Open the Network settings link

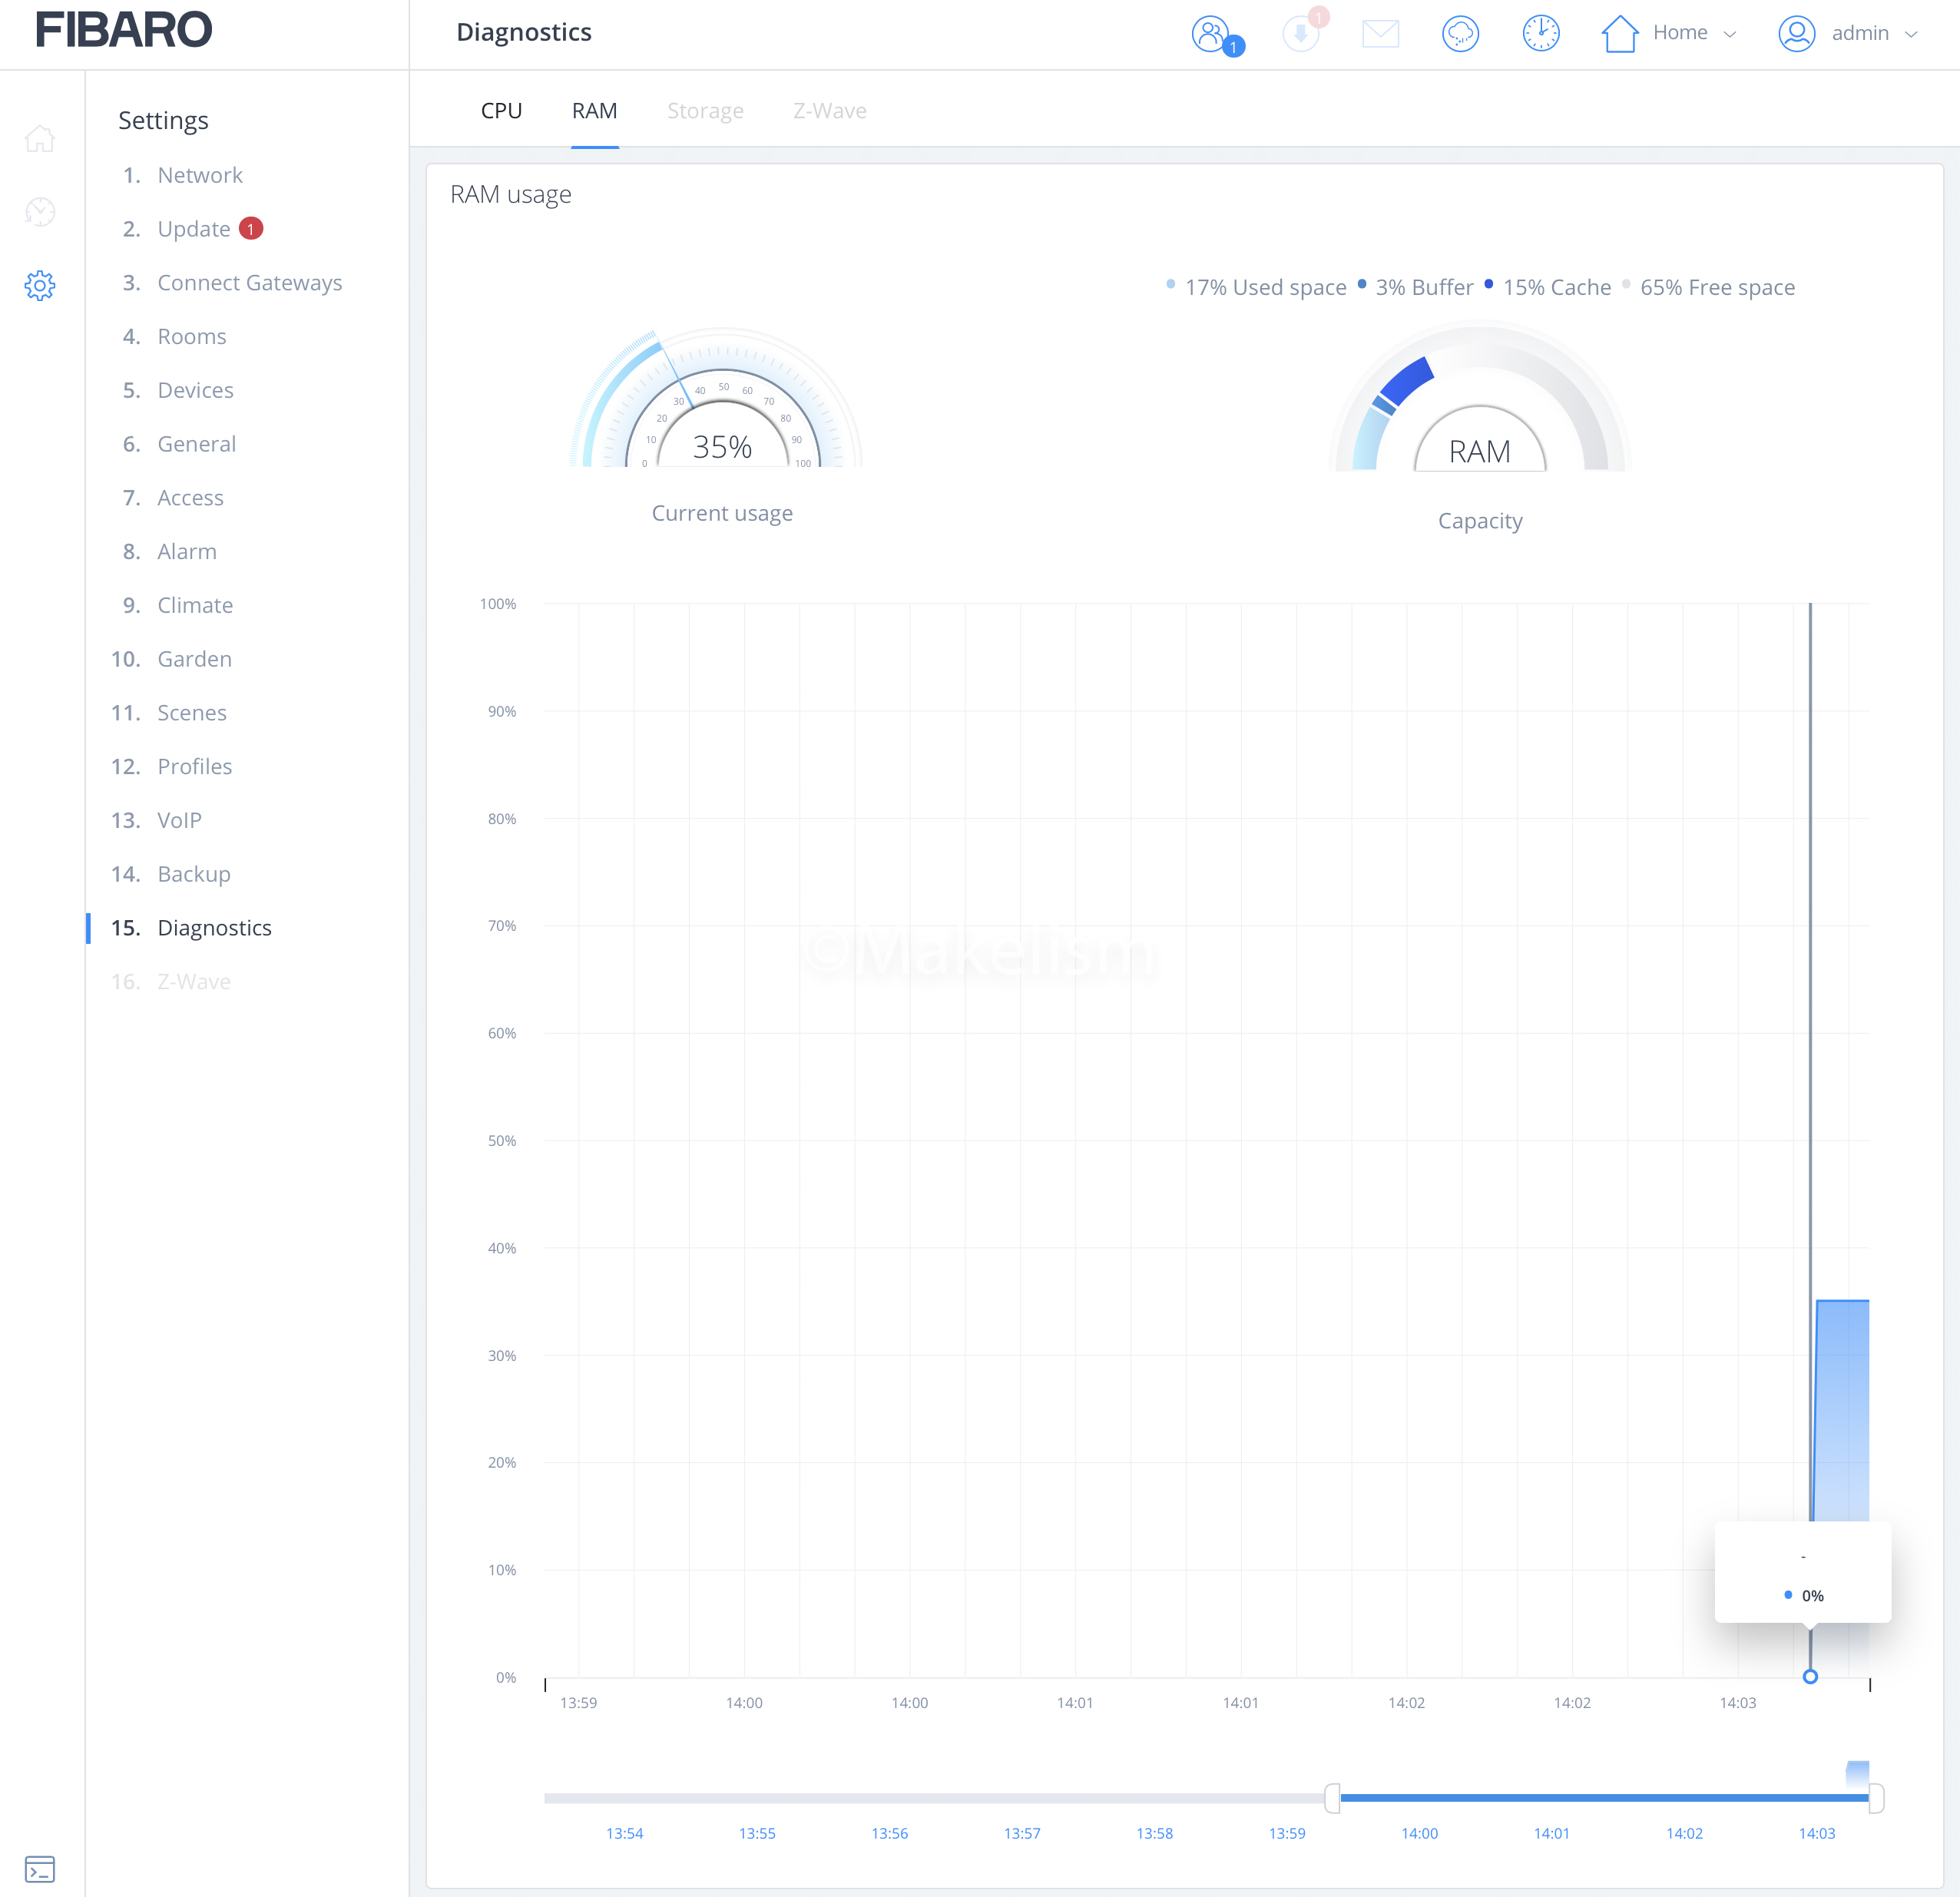click(200, 175)
